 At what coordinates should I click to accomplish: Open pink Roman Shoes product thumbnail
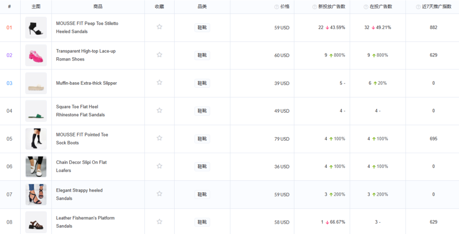(x=36, y=56)
